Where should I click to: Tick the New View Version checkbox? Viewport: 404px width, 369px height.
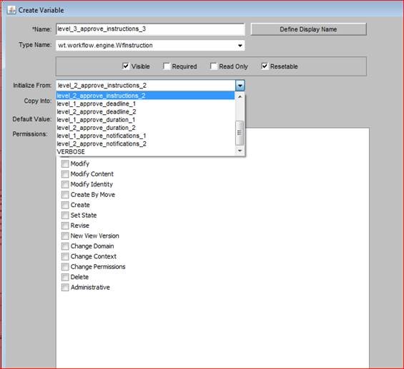65,236
